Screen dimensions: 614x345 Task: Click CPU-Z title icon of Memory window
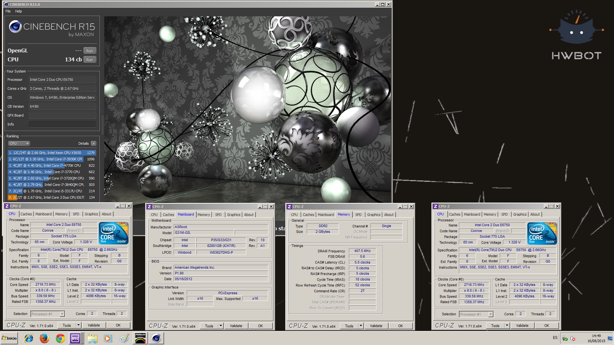click(x=289, y=207)
